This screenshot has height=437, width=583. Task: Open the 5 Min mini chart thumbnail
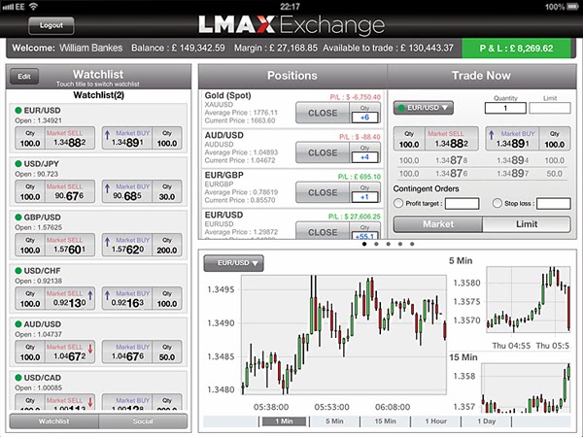pos(528,299)
